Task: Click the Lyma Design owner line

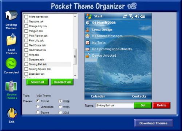Action: point(102,30)
